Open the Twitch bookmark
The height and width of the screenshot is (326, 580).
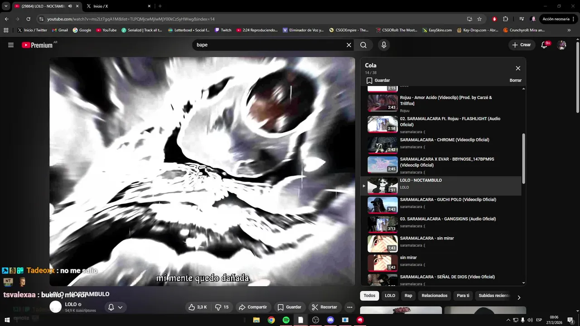(x=222, y=30)
